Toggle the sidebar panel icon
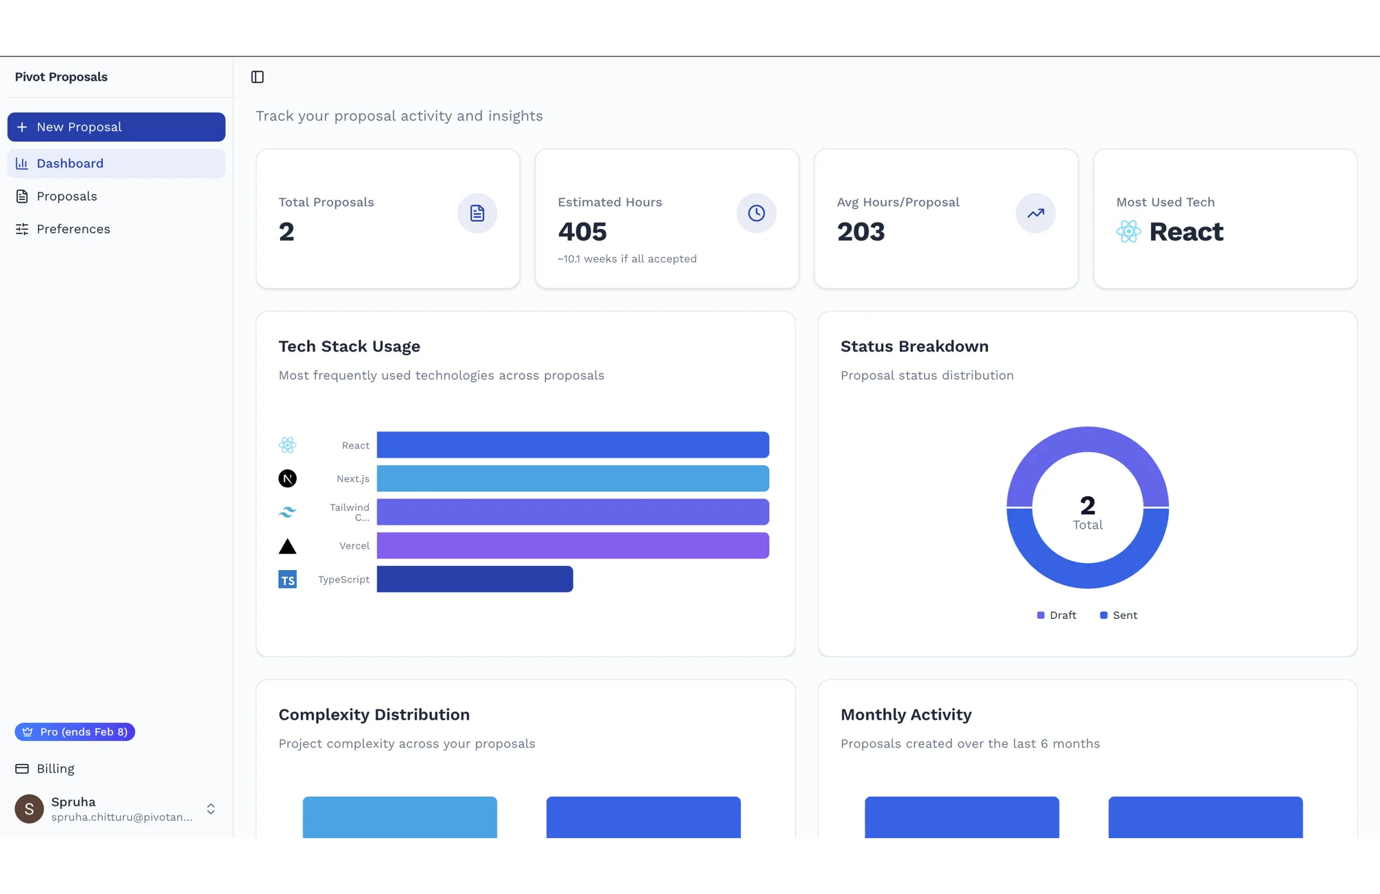Viewport: 1380px width, 894px height. (257, 77)
